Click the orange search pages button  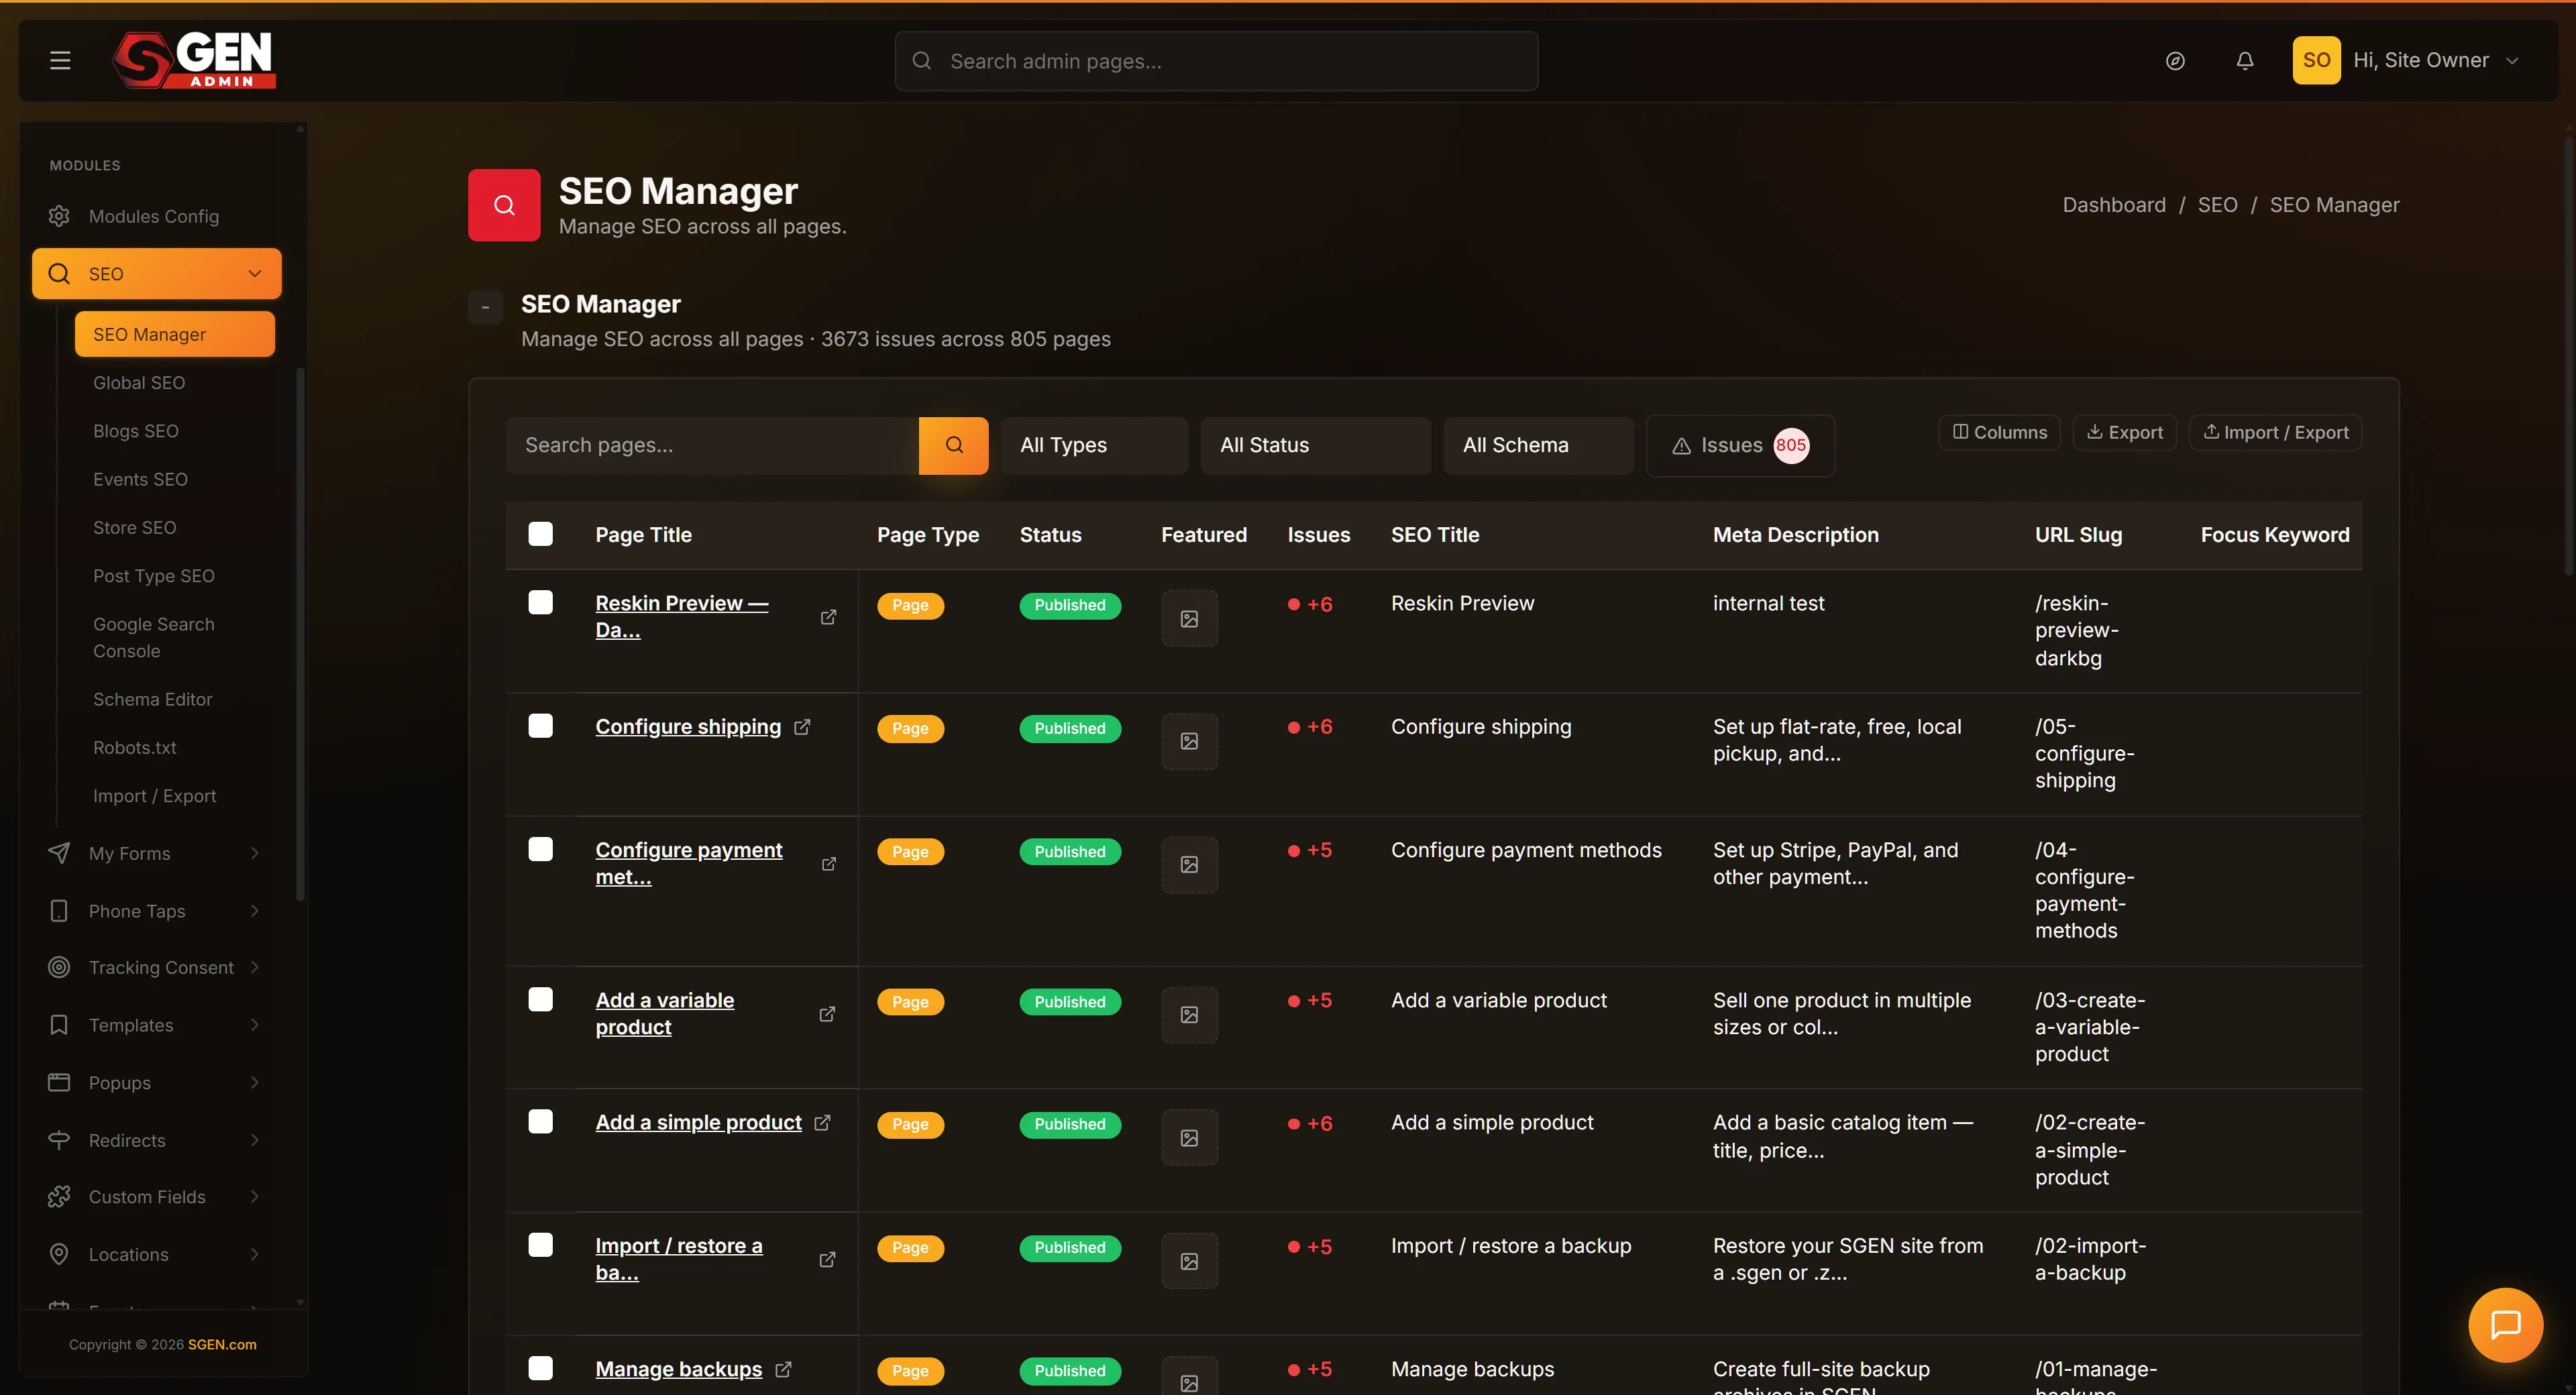(954, 445)
